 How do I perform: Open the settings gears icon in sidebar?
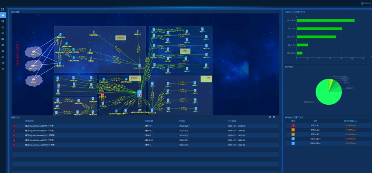coord(3,63)
